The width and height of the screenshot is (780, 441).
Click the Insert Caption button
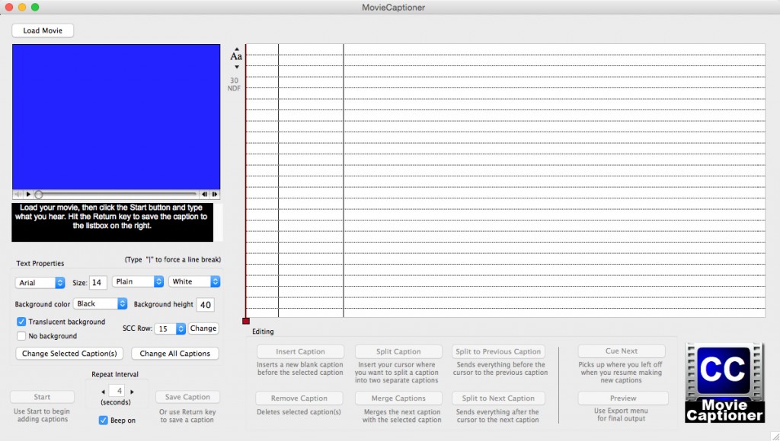coord(300,351)
